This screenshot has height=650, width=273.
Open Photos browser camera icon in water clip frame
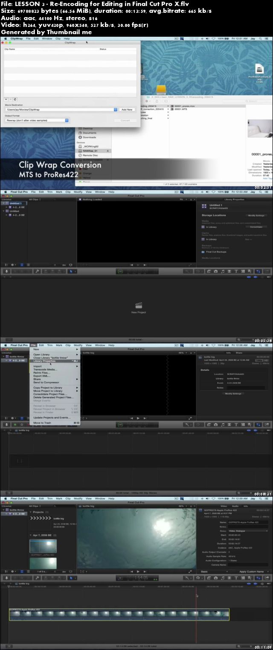(x=216, y=578)
